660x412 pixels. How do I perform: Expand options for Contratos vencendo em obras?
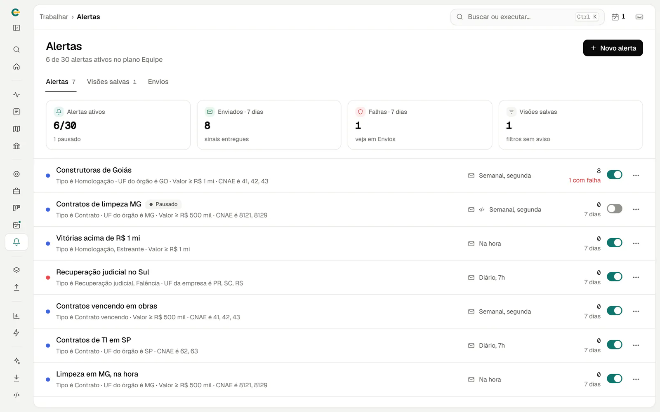(x=636, y=311)
